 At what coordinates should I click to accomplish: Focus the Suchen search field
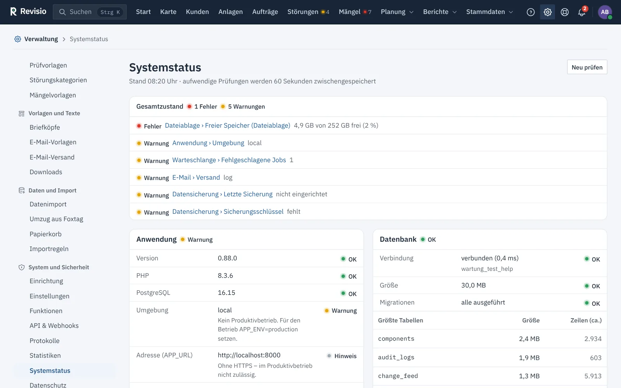point(90,12)
